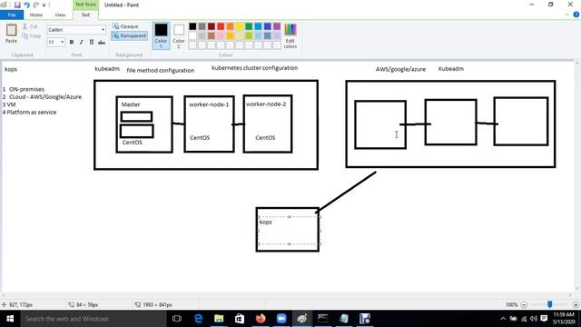The width and height of the screenshot is (581, 327).
Task: Pick the orange color swatch
Action: click(x=230, y=26)
